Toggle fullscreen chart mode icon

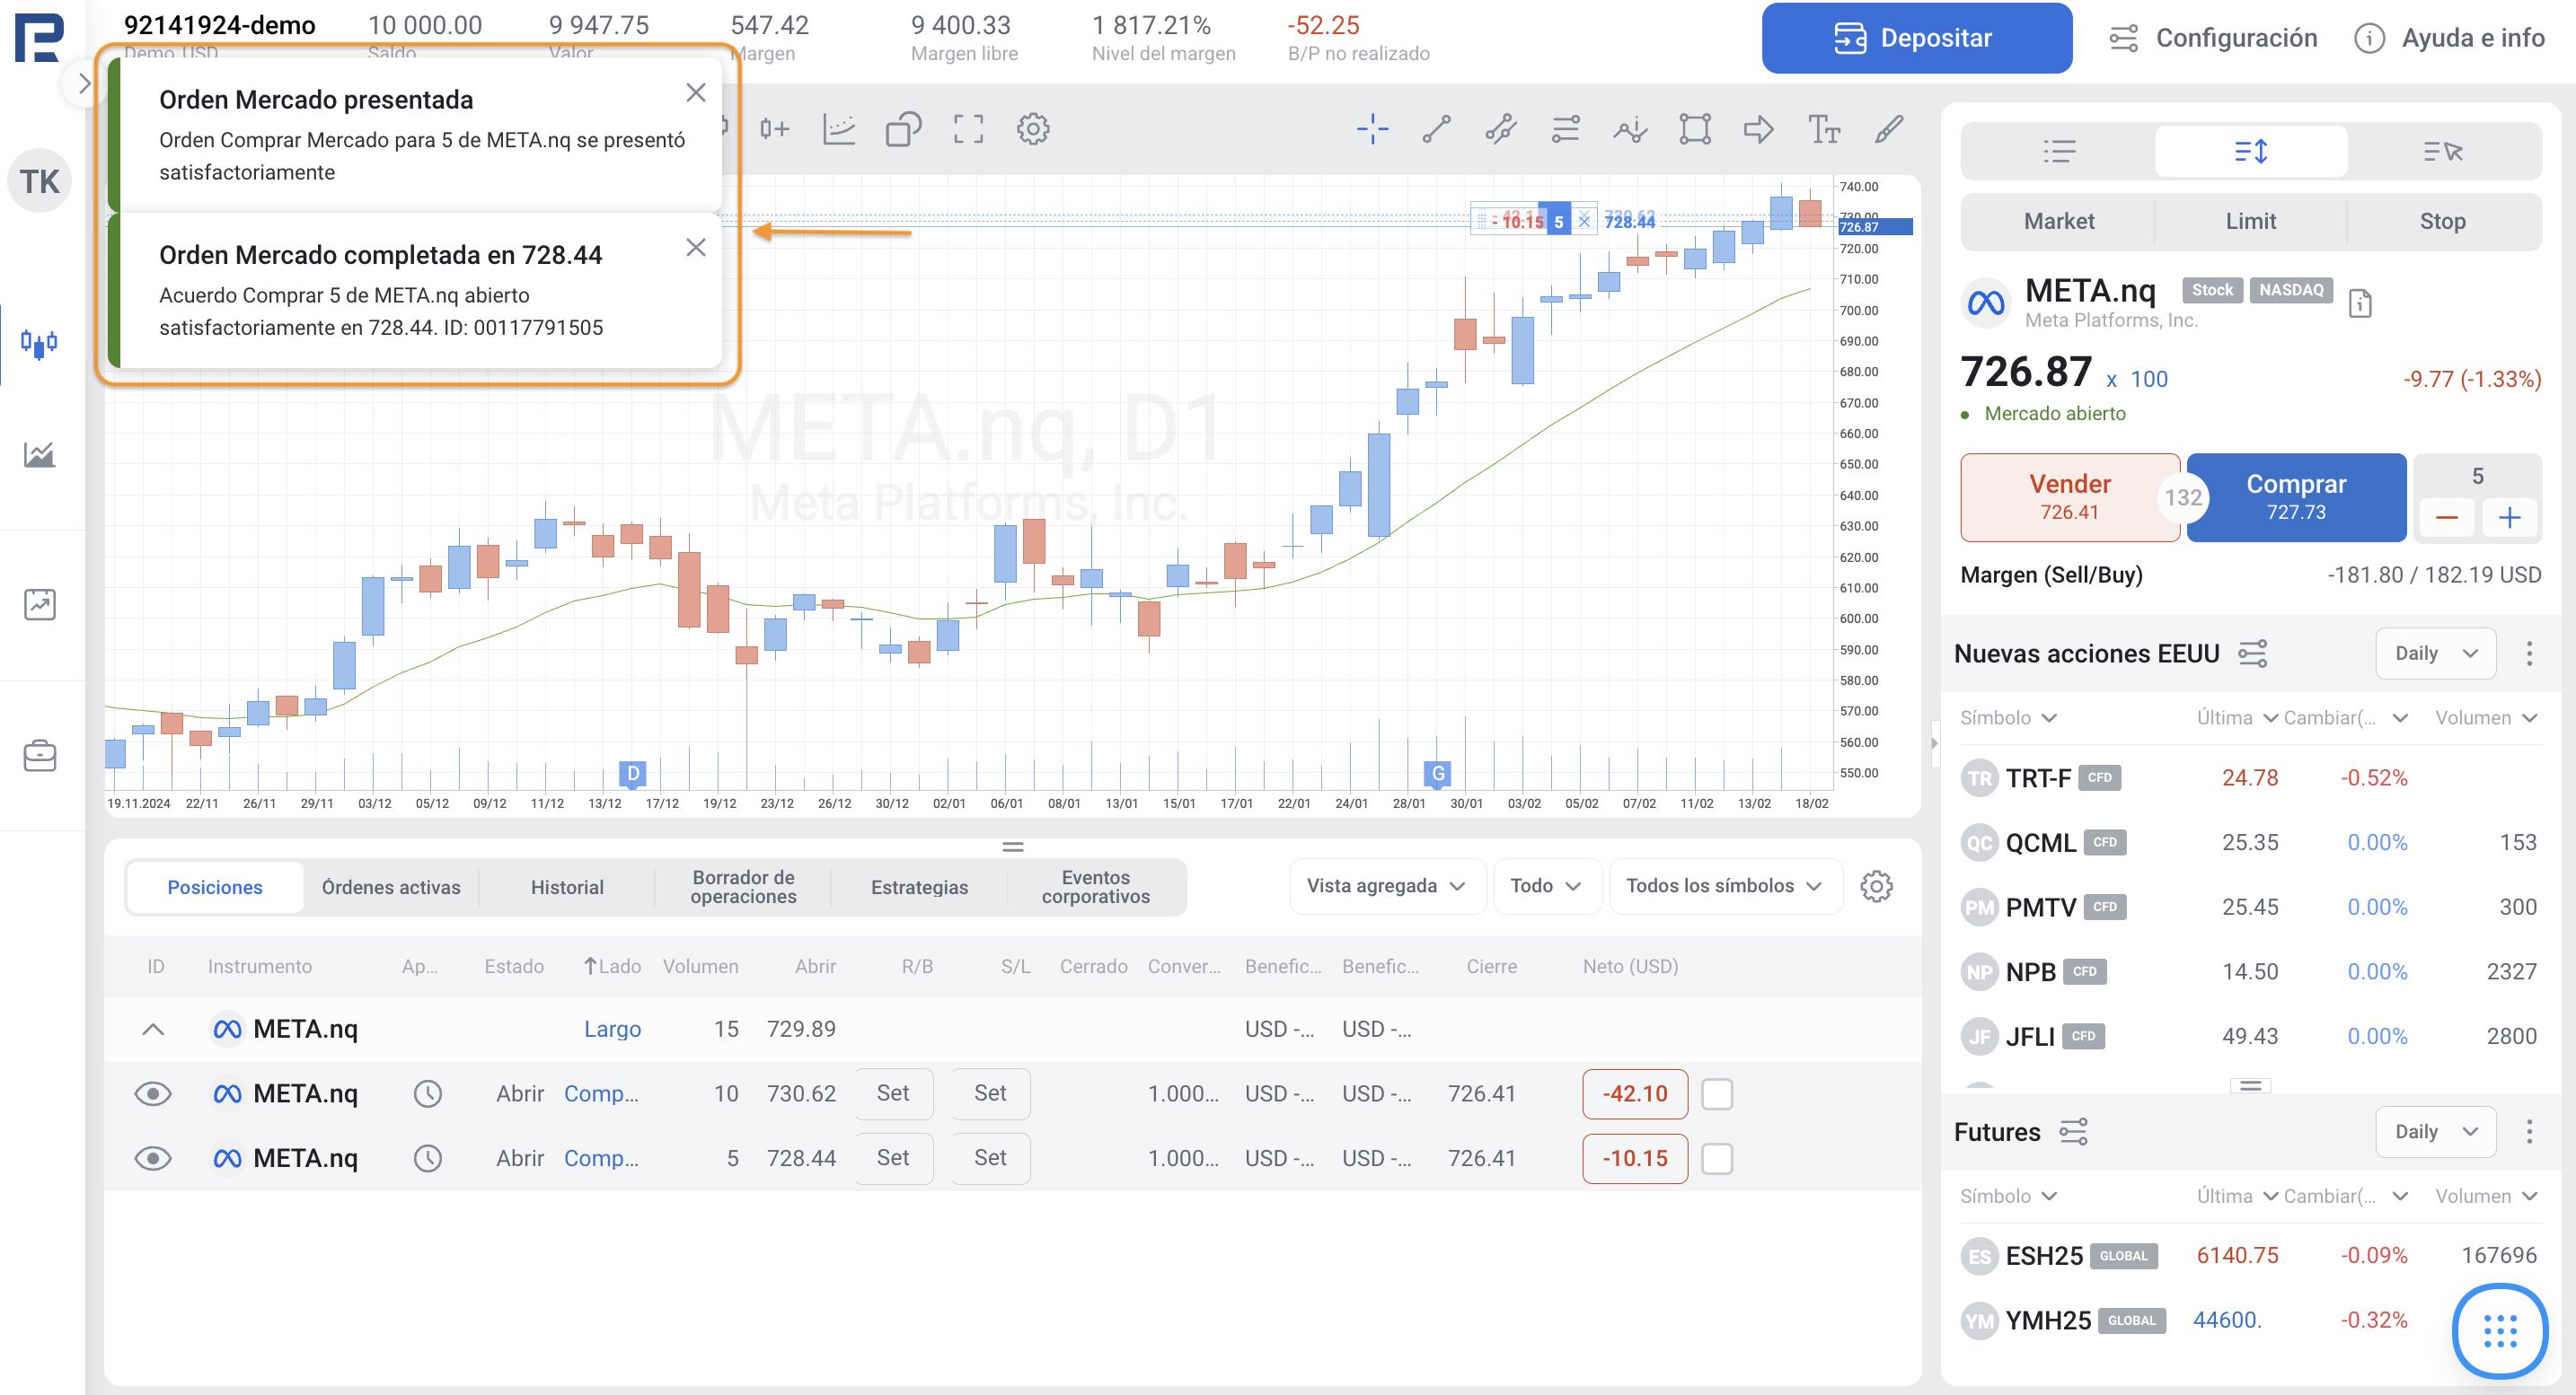tap(968, 129)
